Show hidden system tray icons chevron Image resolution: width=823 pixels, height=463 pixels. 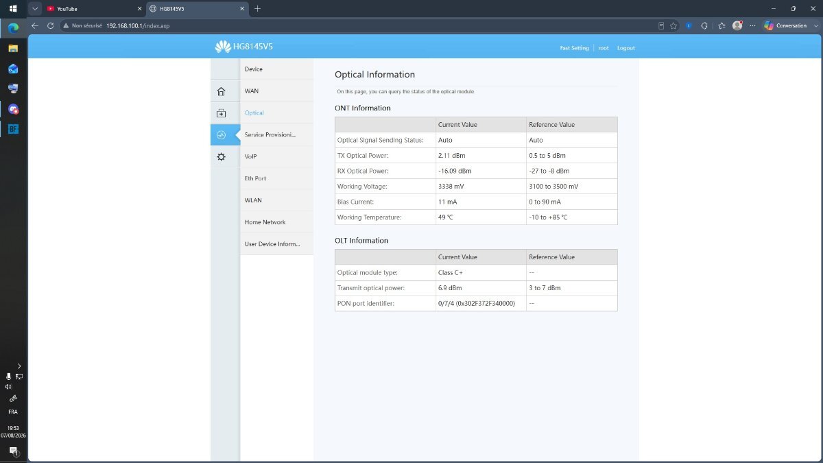pyautogui.click(x=19, y=366)
